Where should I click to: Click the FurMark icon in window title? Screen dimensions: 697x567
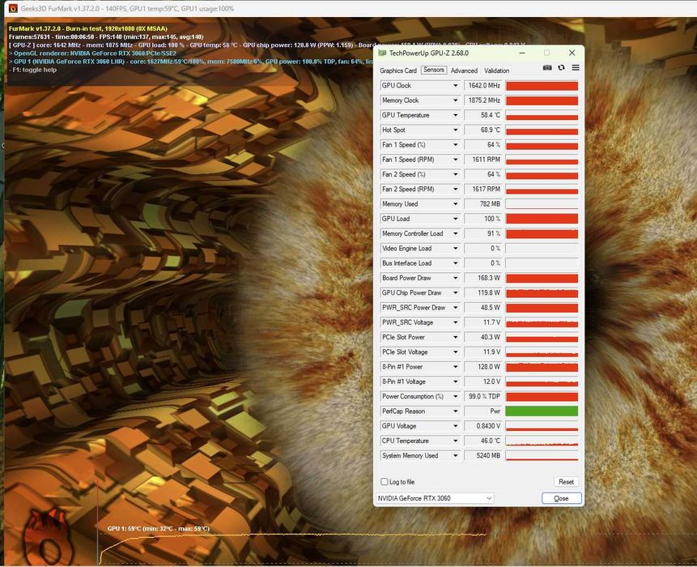click(13, 8)
